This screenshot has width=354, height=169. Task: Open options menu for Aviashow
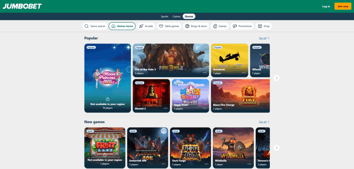[x=244, y=73]
